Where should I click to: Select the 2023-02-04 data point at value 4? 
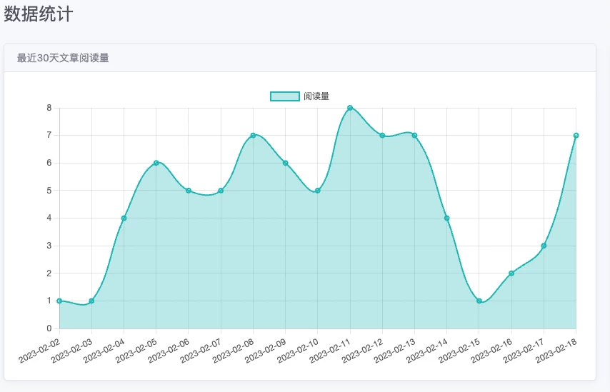pos(124,218)
